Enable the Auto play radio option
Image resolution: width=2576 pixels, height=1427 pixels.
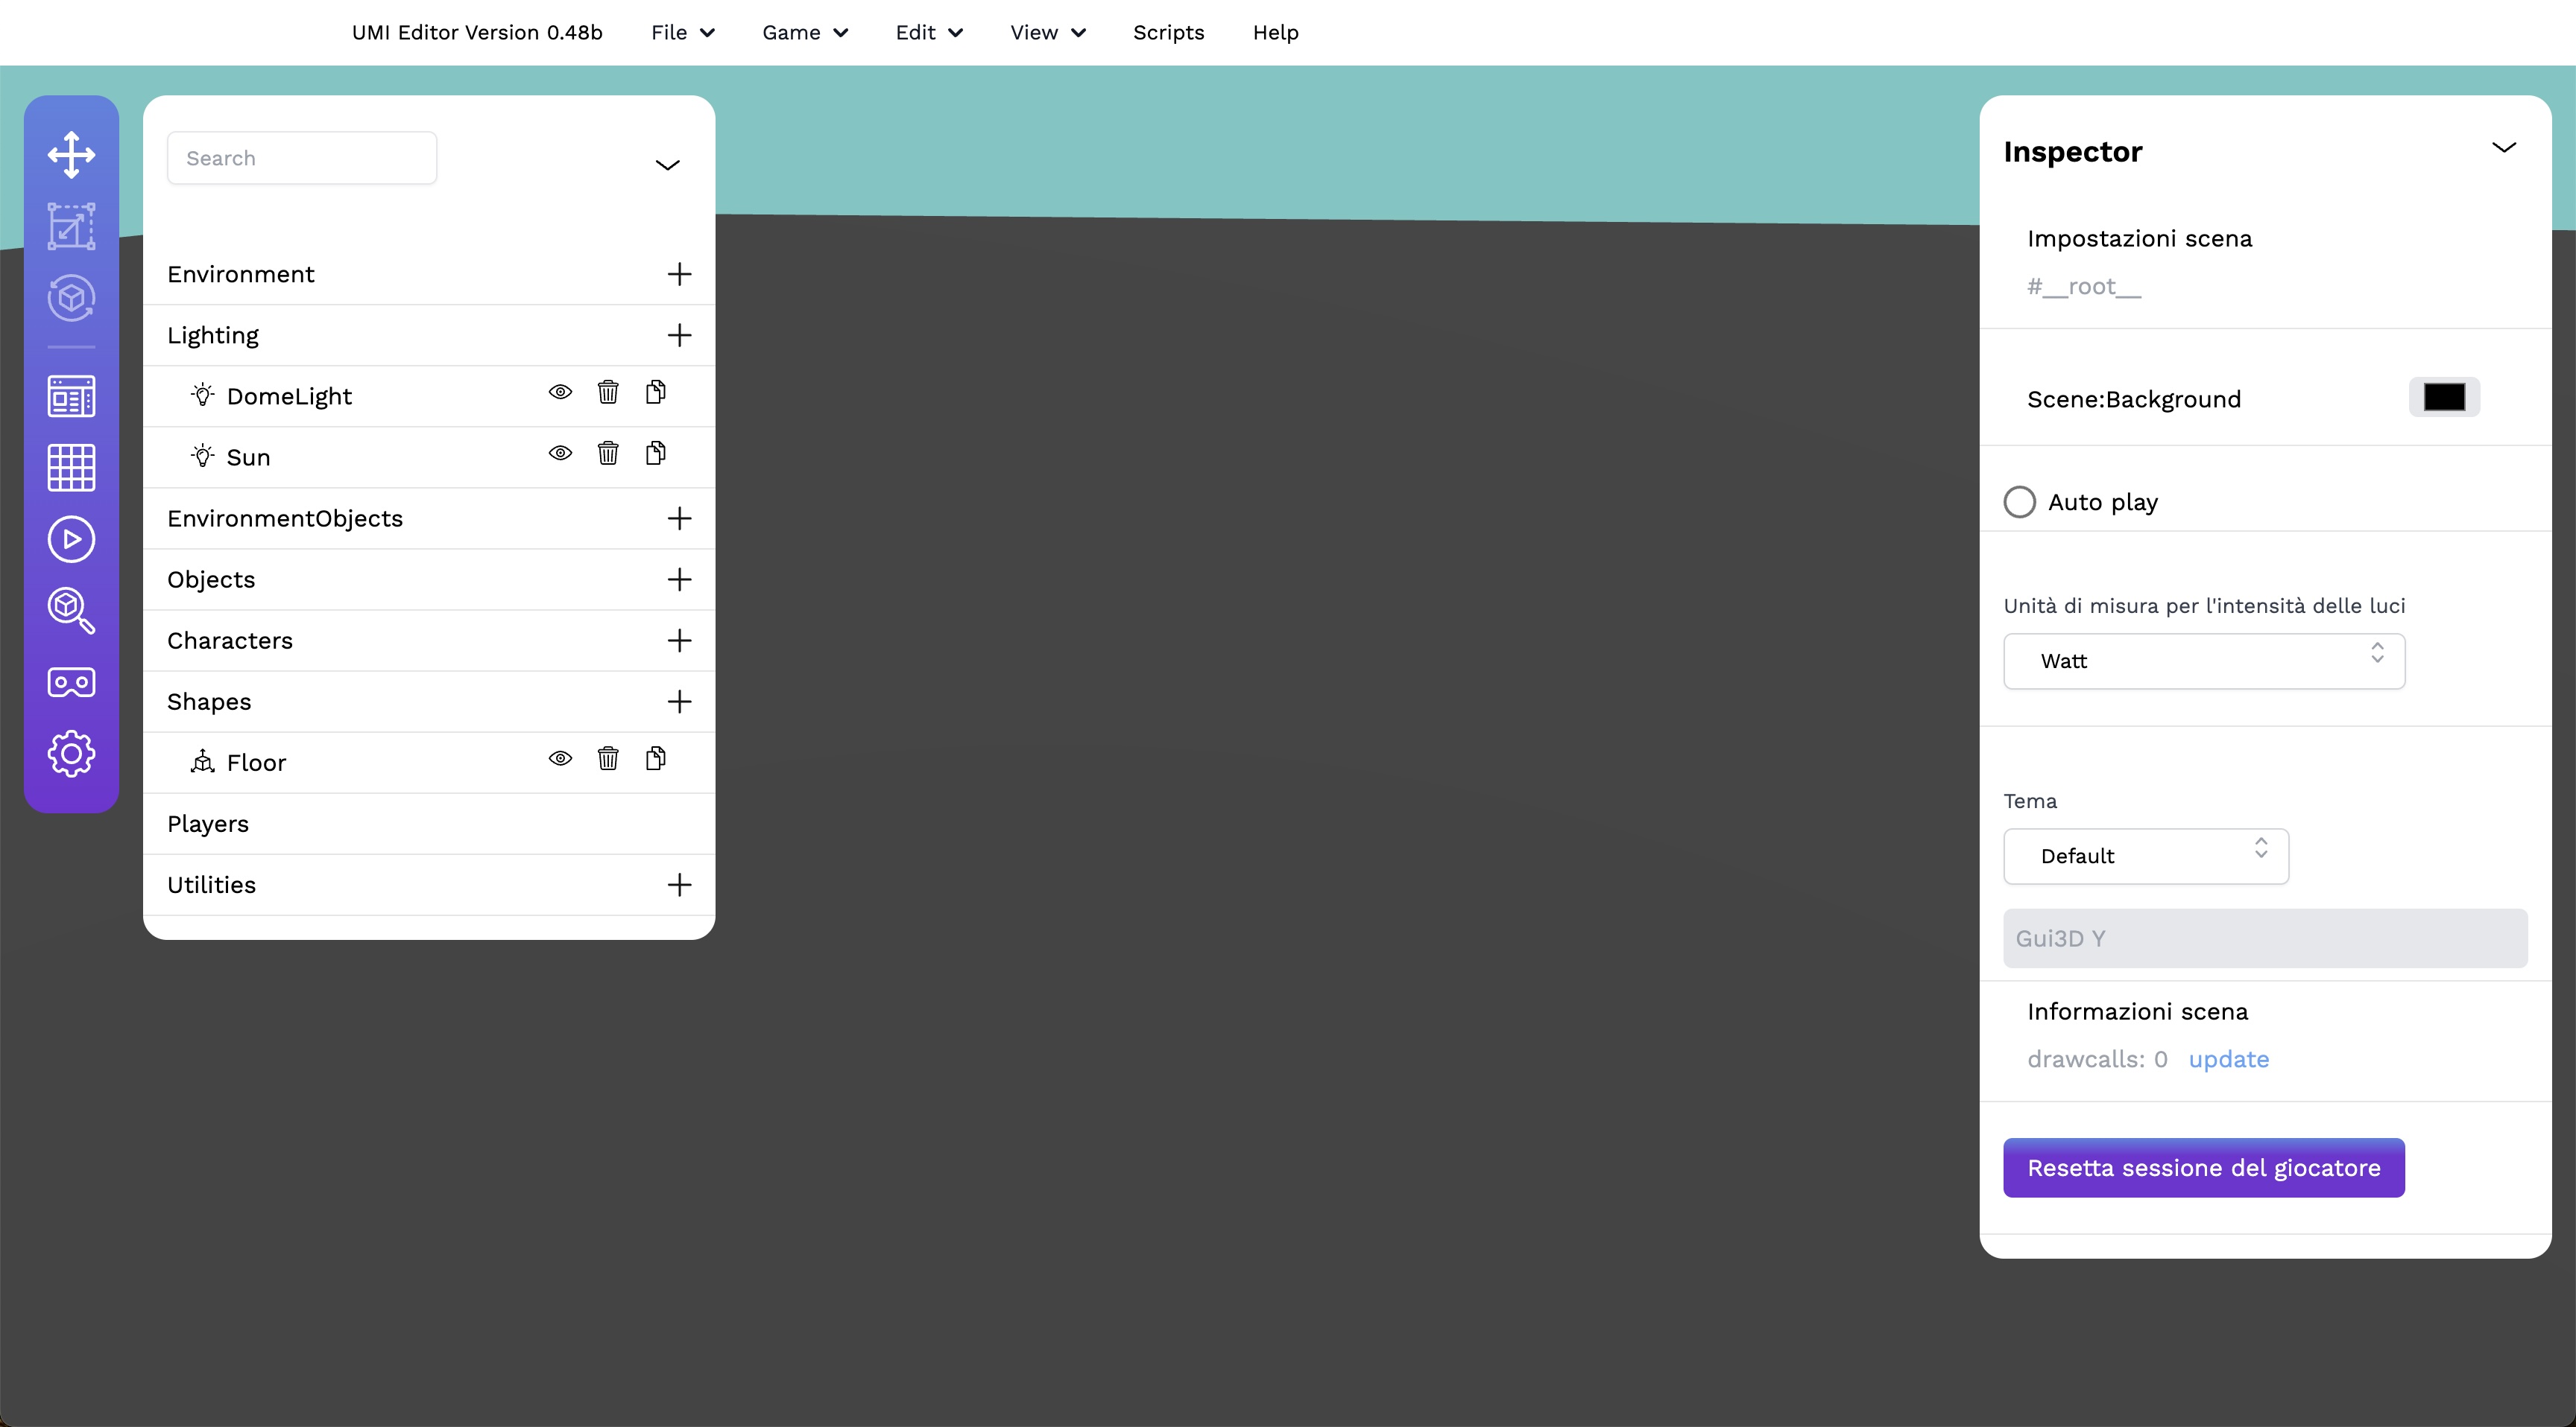(2019, 502)
